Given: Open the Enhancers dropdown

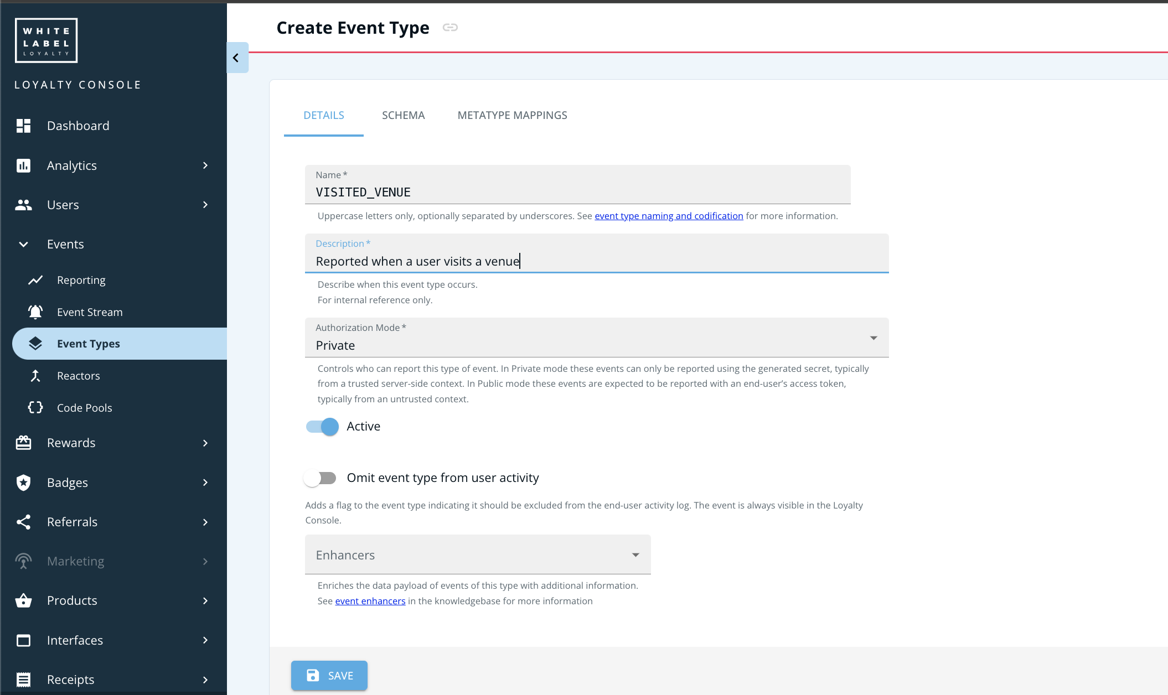Looking at the screenshot, I should 477,555.
